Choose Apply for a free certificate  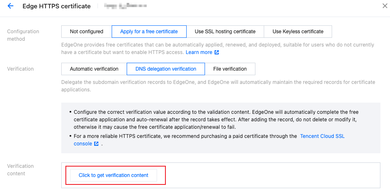[x=149, y=32]
